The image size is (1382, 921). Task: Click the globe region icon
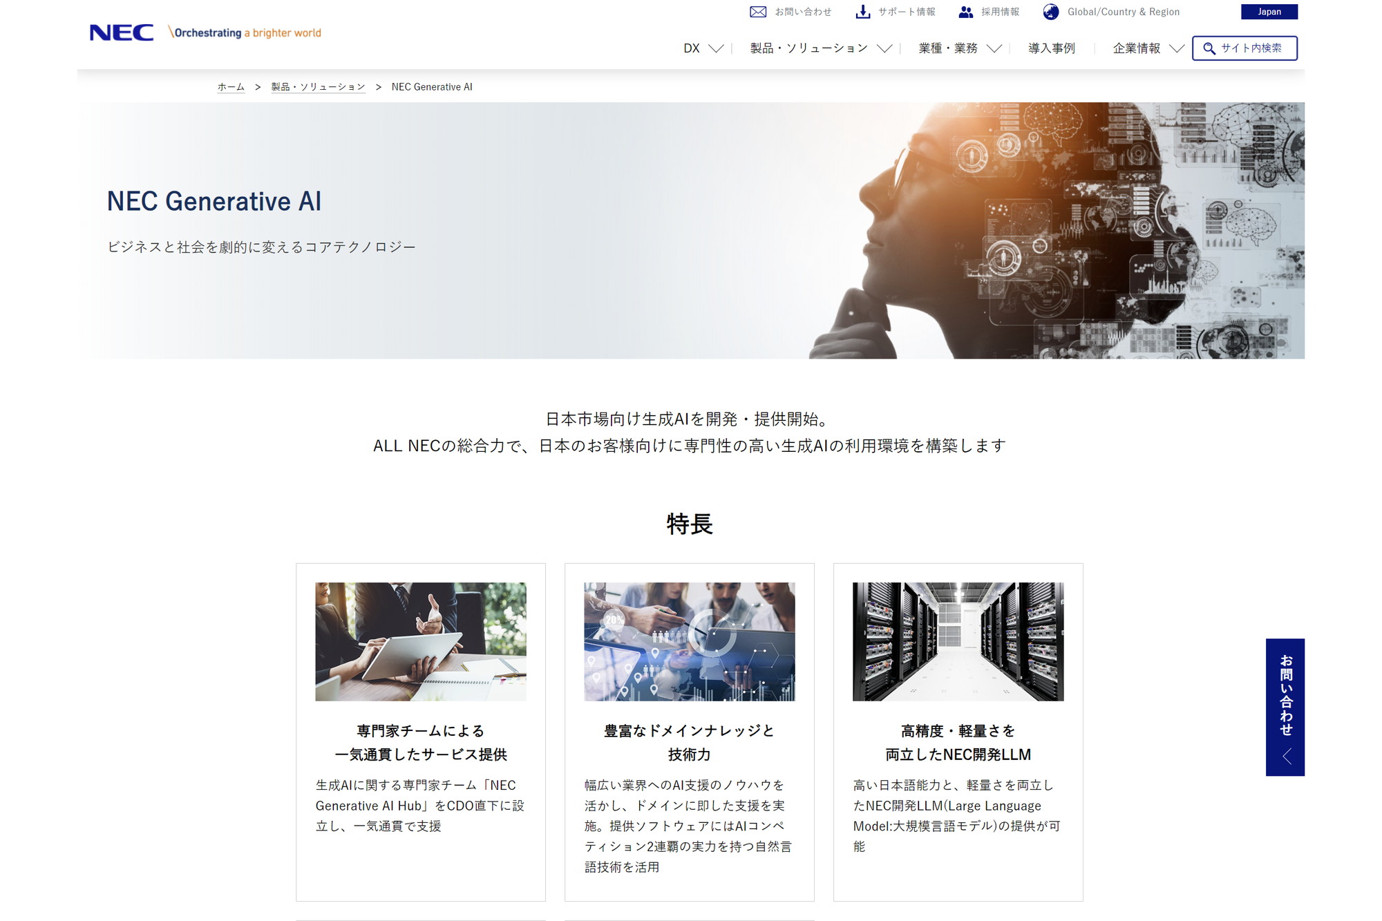[x=1051, y=12]
